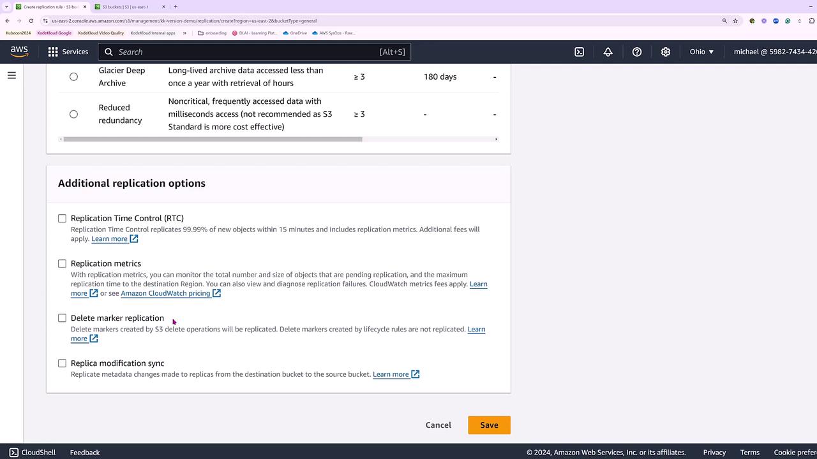817x459 pixels.
Task: Click the Save button
Action: click(489, 425)
